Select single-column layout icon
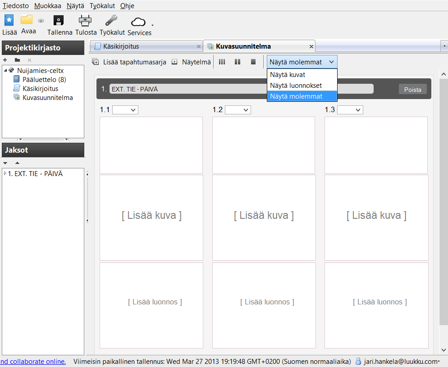Screen dimensions: 448x367 coord(253,62)
